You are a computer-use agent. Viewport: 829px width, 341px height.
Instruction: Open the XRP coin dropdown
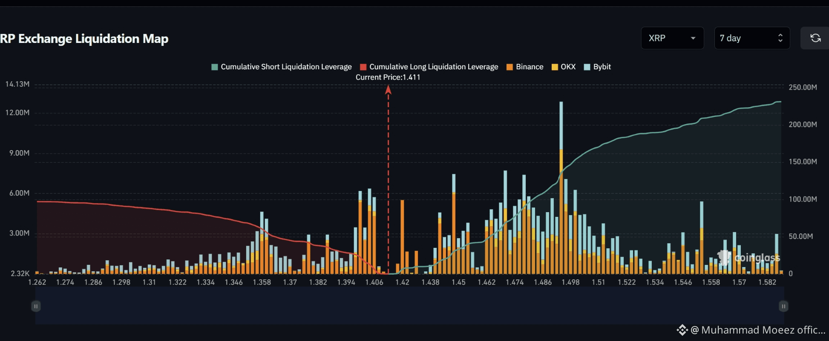point(672,38)
